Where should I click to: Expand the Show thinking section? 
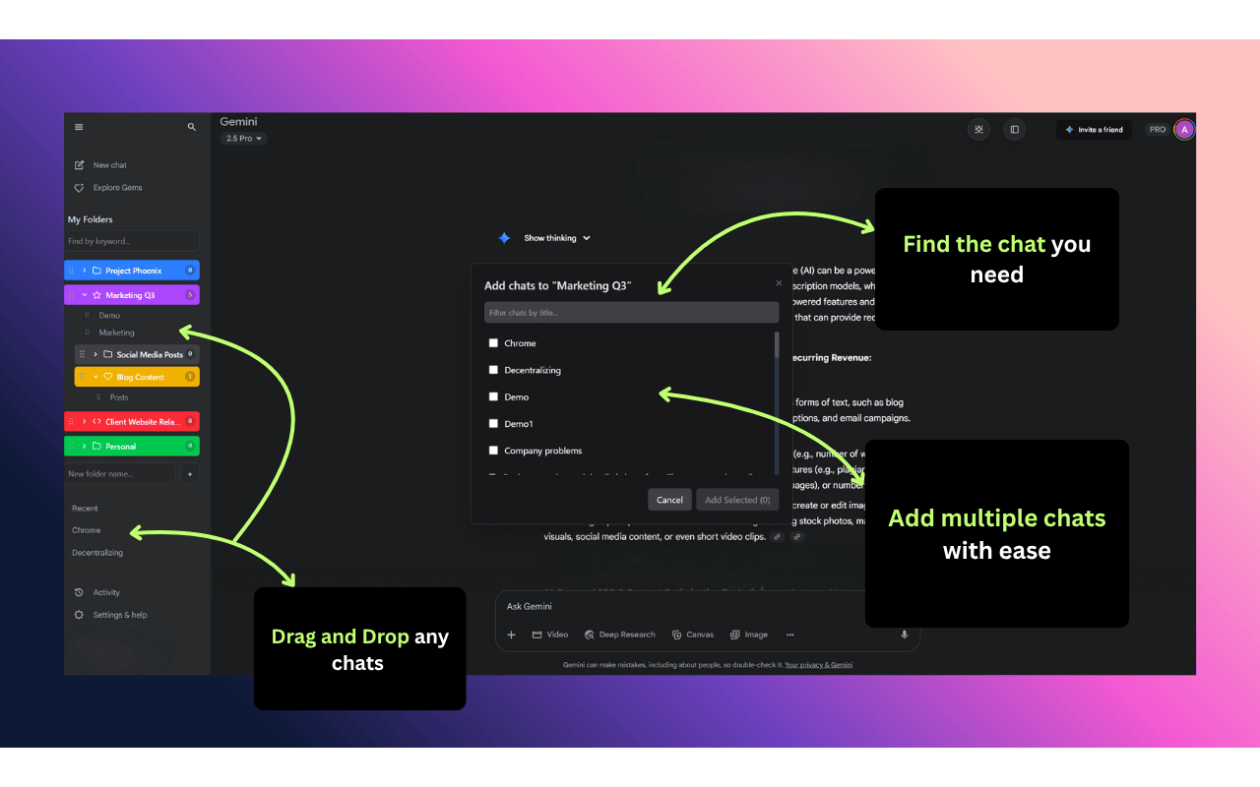click(557, 238)
